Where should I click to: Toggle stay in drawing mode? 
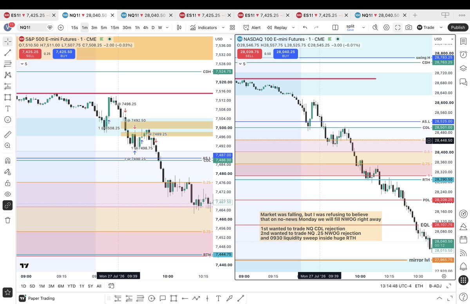click(8, 172)
